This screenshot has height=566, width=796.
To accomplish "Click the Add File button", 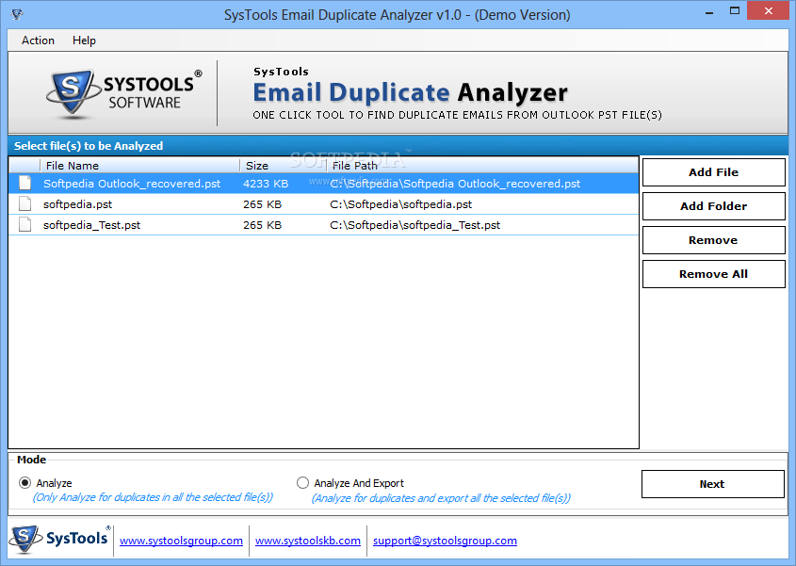I will (x=713, y=172).
